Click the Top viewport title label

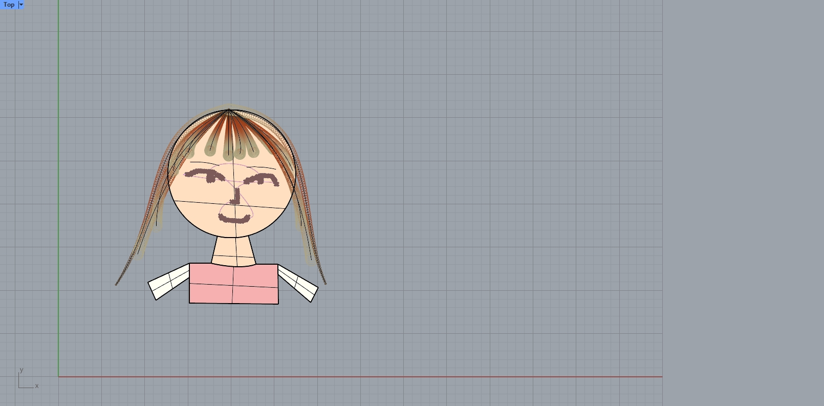[x=9, y=5]
